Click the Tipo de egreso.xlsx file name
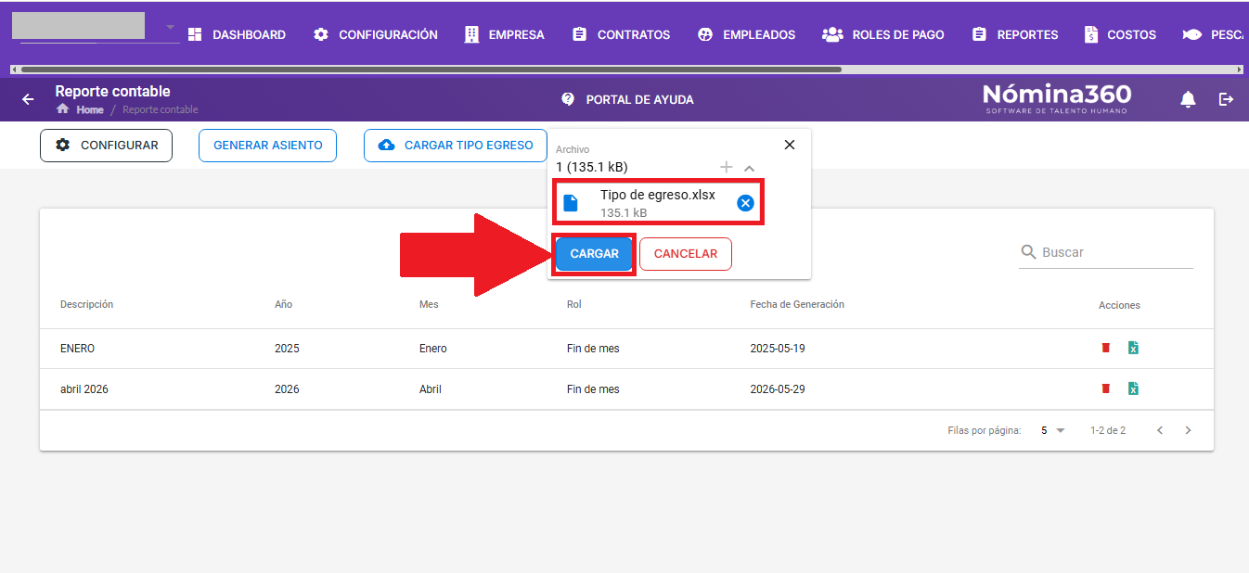 pos(658,195)
